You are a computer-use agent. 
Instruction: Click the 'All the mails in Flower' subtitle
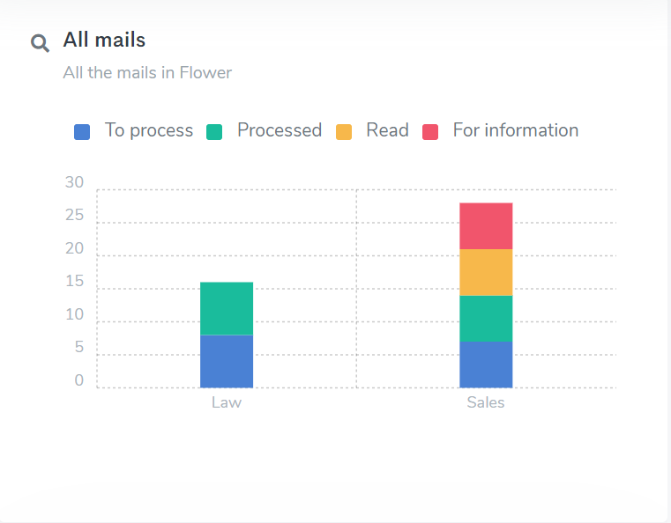coord(147,72)
